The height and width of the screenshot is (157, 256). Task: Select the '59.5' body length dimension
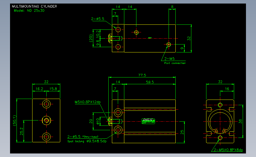[x=150, y=82]
